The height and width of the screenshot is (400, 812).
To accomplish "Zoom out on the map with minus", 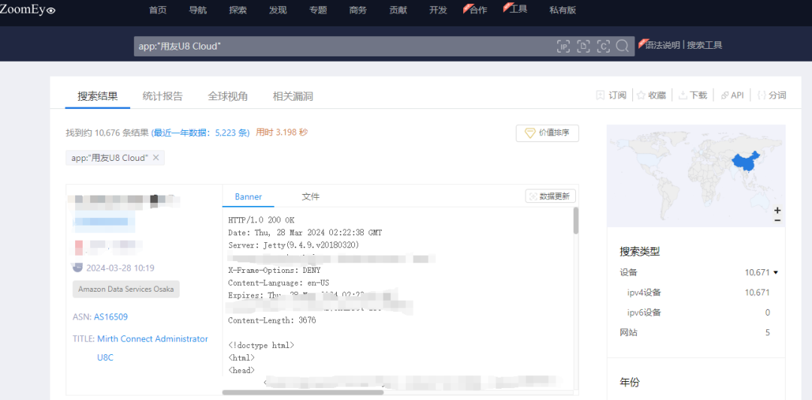I will tap(777, 220).
